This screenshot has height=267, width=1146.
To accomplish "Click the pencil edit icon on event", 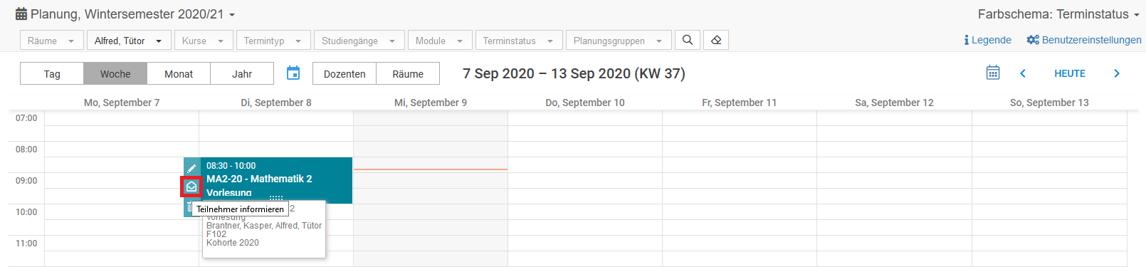I will pos(191,168).
